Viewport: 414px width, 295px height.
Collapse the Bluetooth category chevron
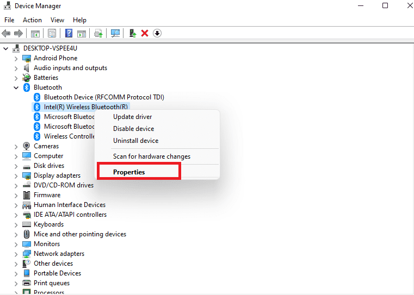(16, 88)
